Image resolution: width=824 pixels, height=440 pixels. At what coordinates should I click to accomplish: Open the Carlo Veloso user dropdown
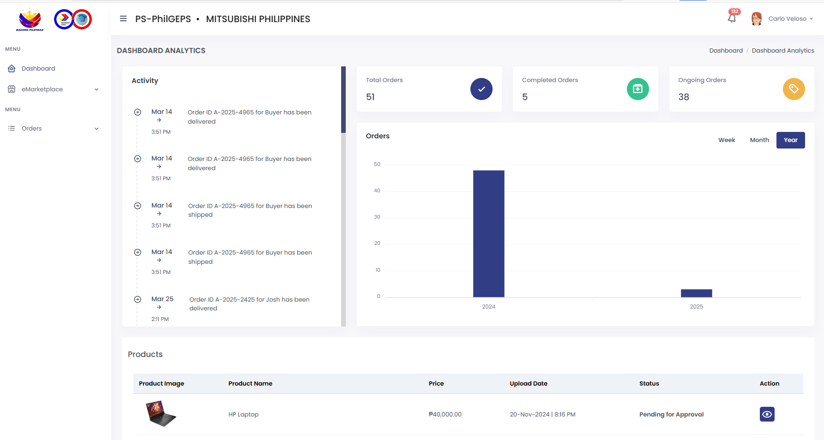point(790,19)
